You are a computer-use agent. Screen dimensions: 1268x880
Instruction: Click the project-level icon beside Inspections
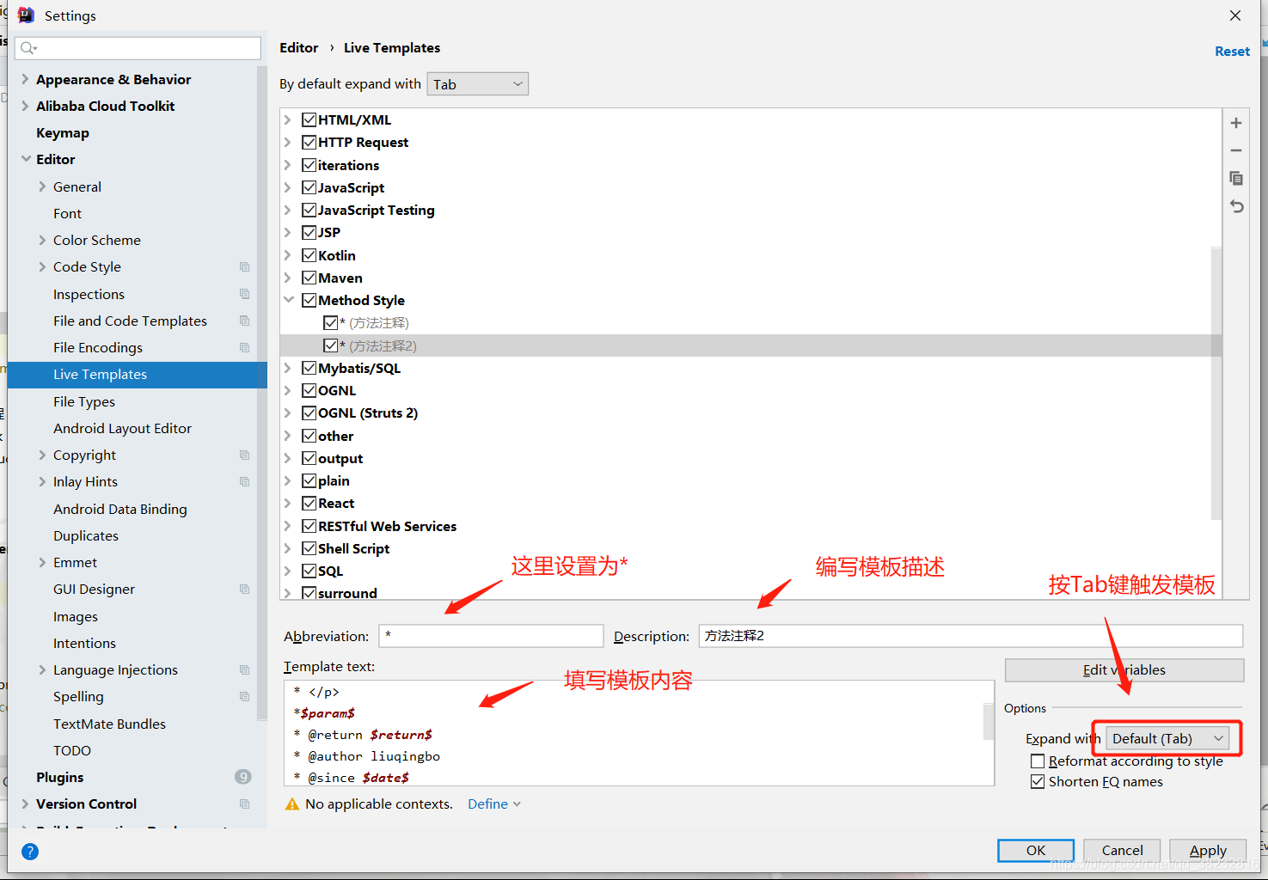244,294
